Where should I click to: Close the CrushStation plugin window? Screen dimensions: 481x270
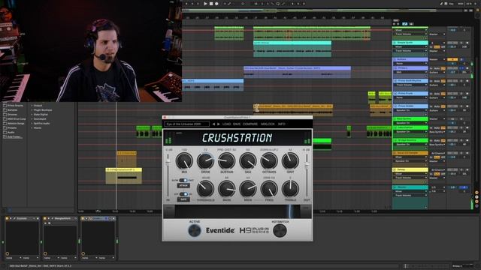[x=165, y=117]
